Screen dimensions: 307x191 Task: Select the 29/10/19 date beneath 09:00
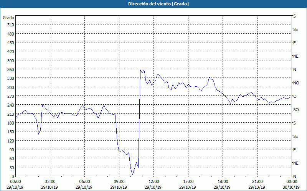pos(119,188)
